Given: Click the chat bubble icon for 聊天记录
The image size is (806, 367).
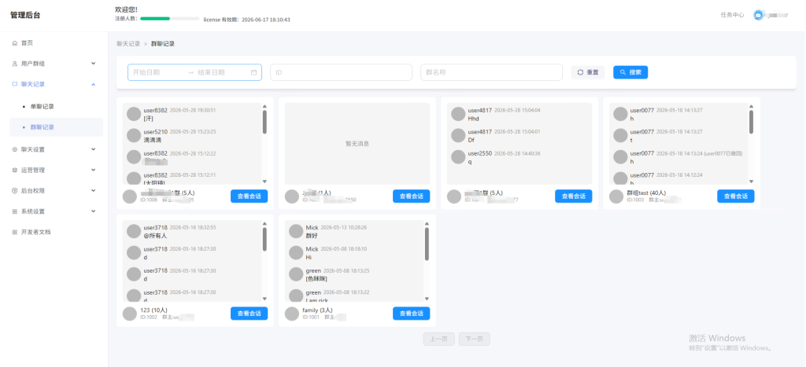Looking at the screenshot, I should (14, 84).
